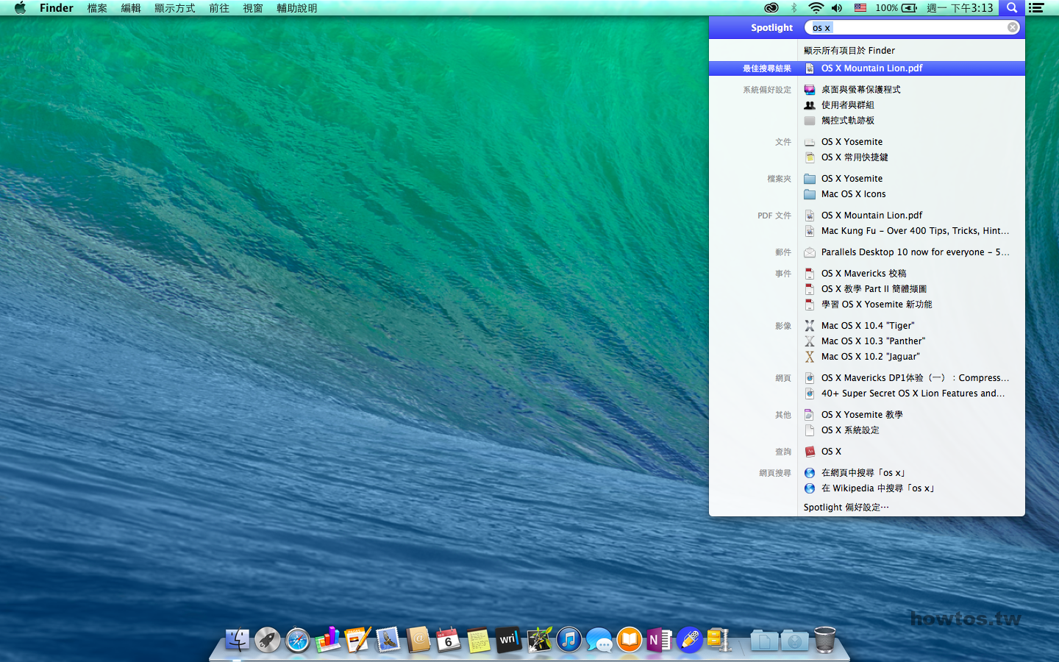Open US flag input source menu
Image resolution: width=1059 pixels, height=662 pixels.
tap(860, 8)
